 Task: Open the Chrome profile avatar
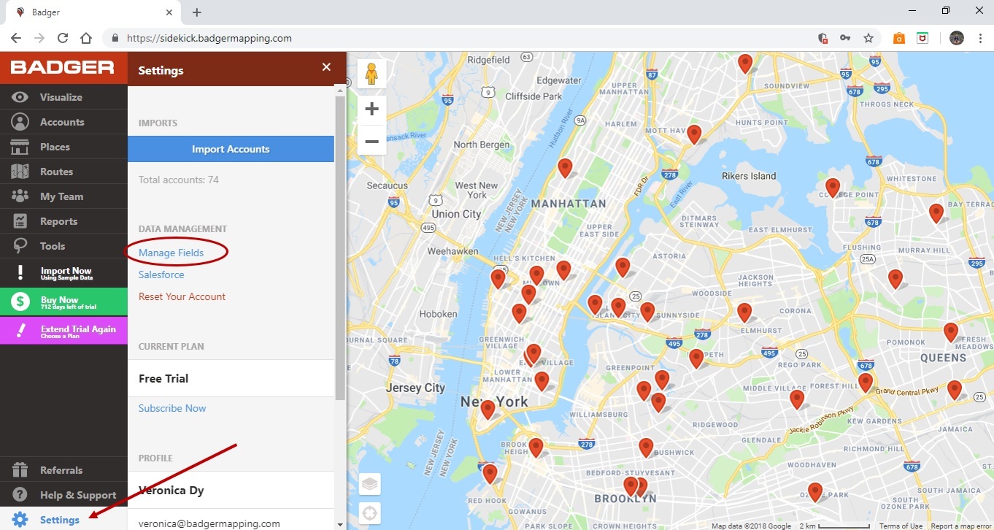(x=957, y=38)
